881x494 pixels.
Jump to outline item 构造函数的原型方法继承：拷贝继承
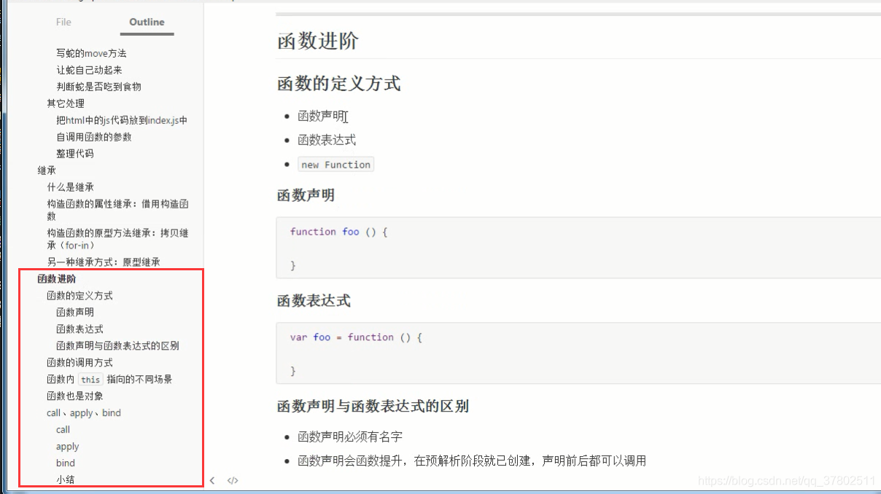click(117, 239)
